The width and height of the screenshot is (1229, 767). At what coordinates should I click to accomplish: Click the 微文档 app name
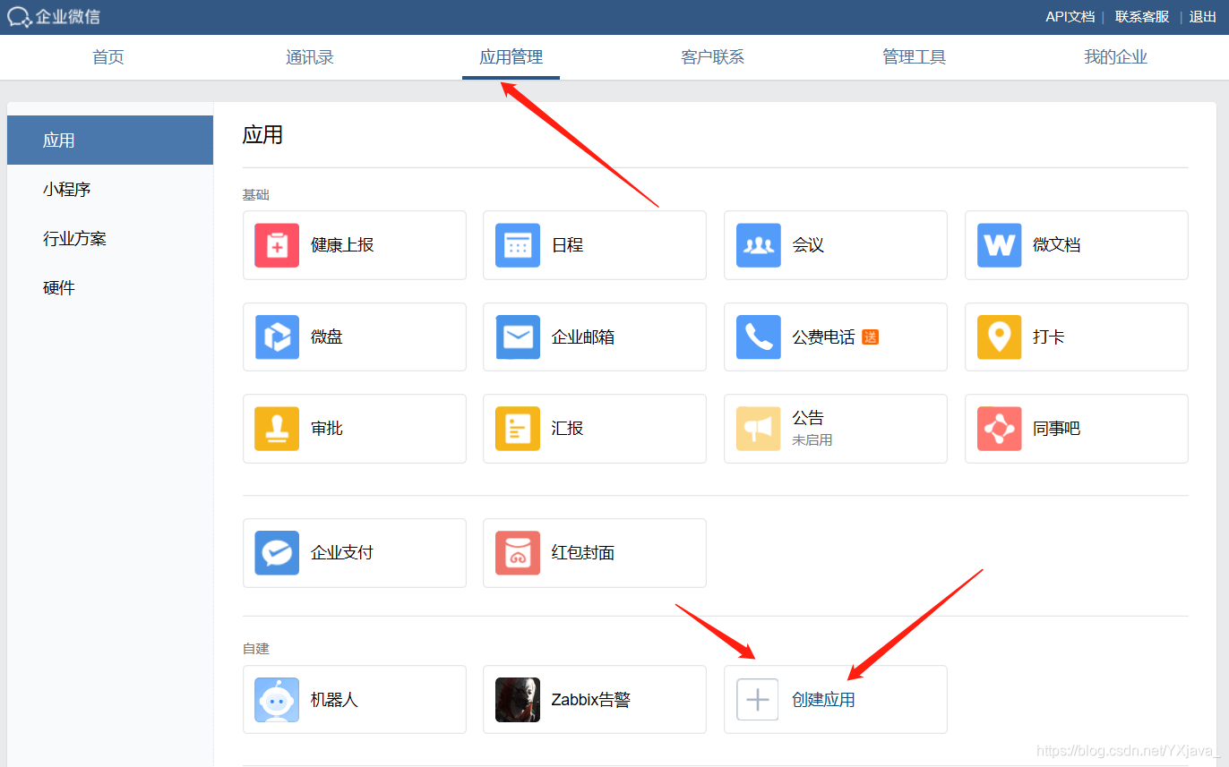1057,245
